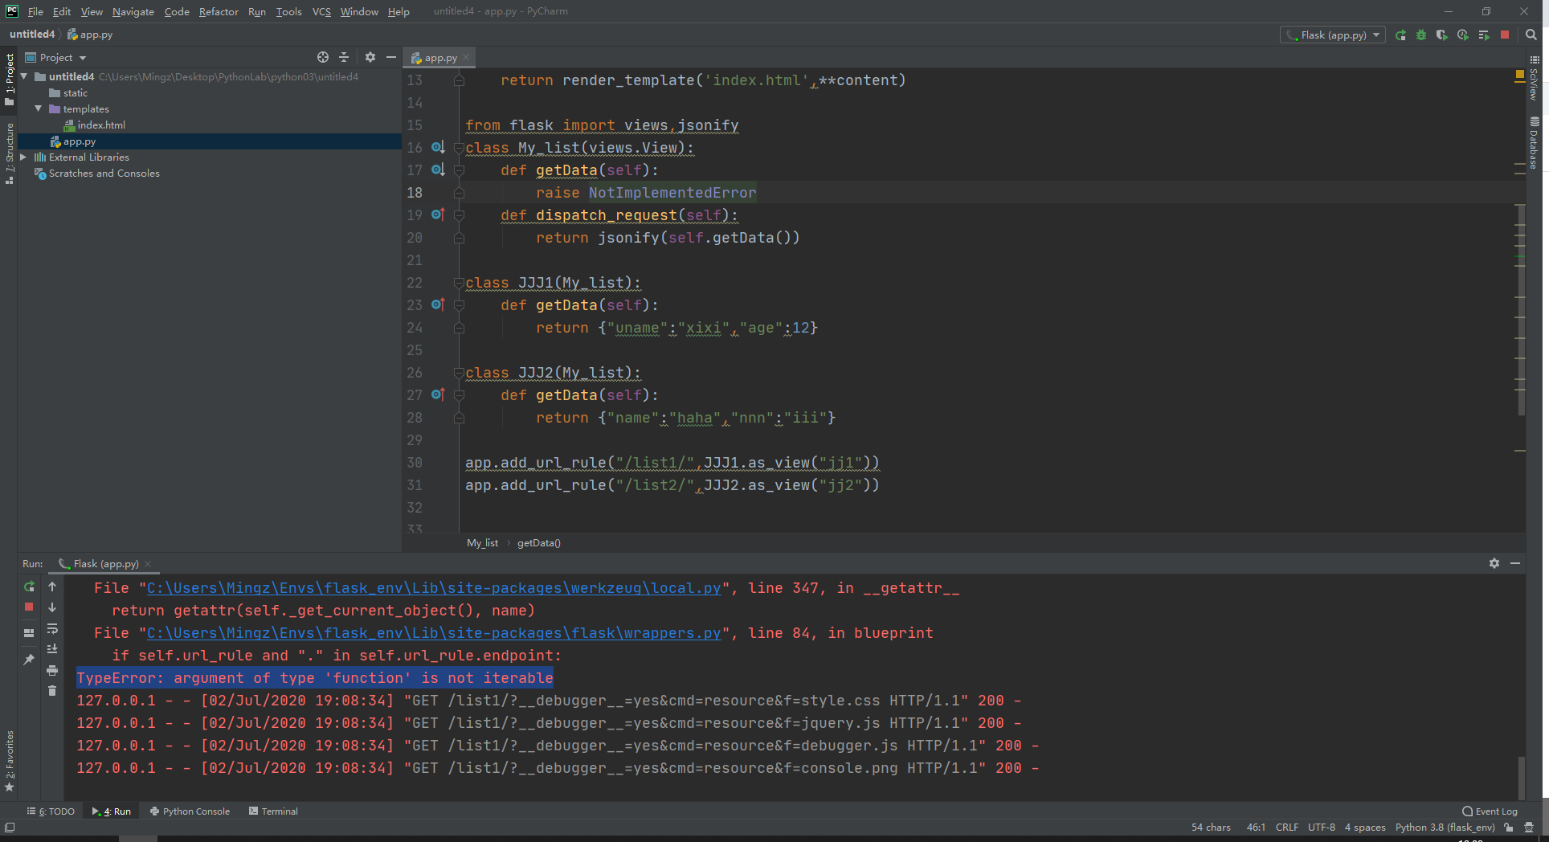Open the TODO tool window
The height and width of the screenshot is (842, 1549).
pos(51,811)
